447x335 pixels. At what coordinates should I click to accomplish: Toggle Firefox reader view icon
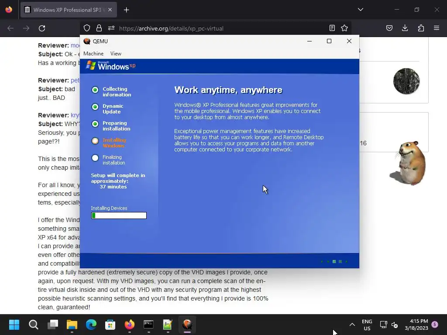pos(332,28)
